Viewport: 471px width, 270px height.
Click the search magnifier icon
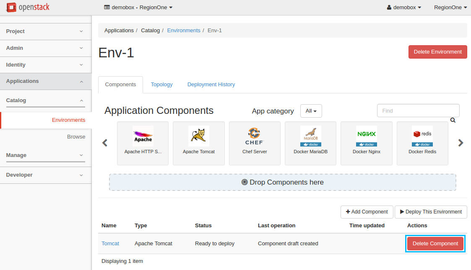pyautogui.click(x=453, y=120)
